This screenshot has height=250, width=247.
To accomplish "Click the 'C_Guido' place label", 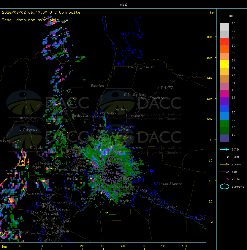I will (x=36, y=148).
